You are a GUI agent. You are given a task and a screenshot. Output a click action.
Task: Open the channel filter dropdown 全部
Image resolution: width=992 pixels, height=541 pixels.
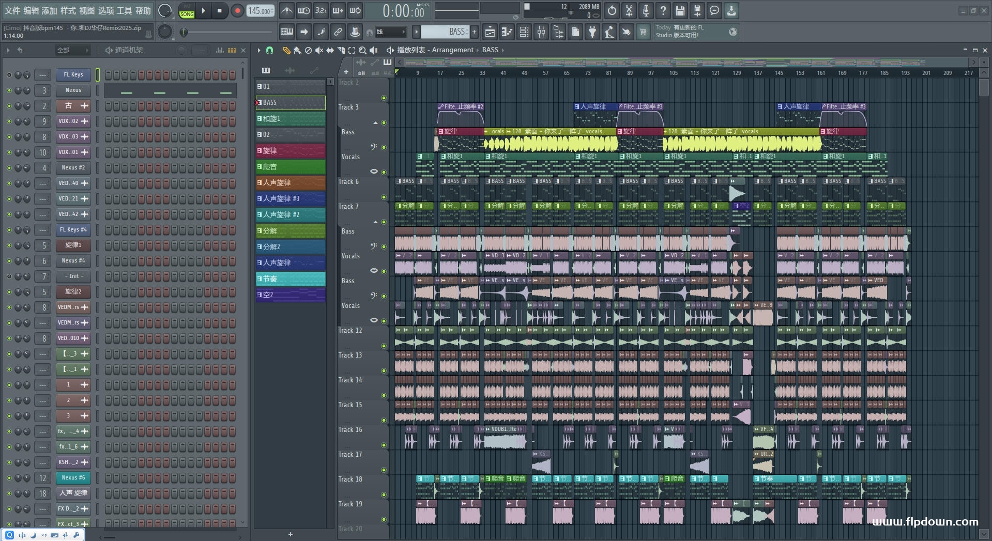(x=72, y=50)
